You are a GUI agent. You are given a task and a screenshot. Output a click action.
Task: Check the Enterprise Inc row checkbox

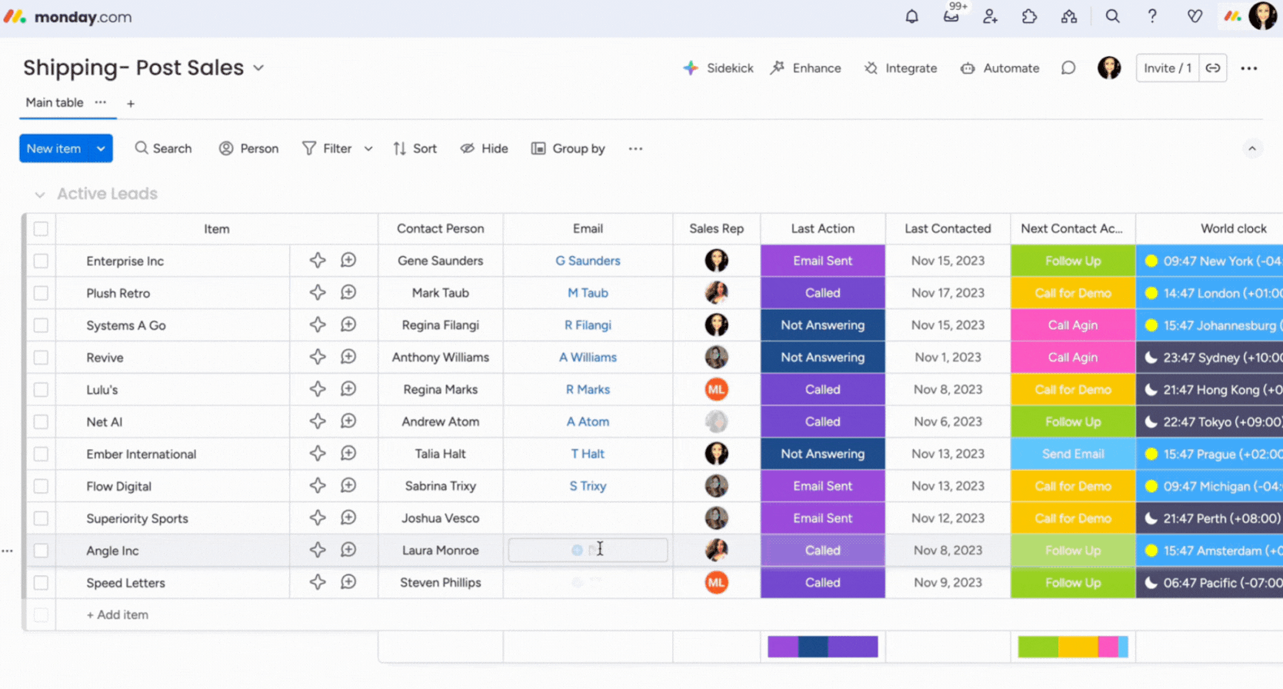pyautogui.click(x=41, y=261)
